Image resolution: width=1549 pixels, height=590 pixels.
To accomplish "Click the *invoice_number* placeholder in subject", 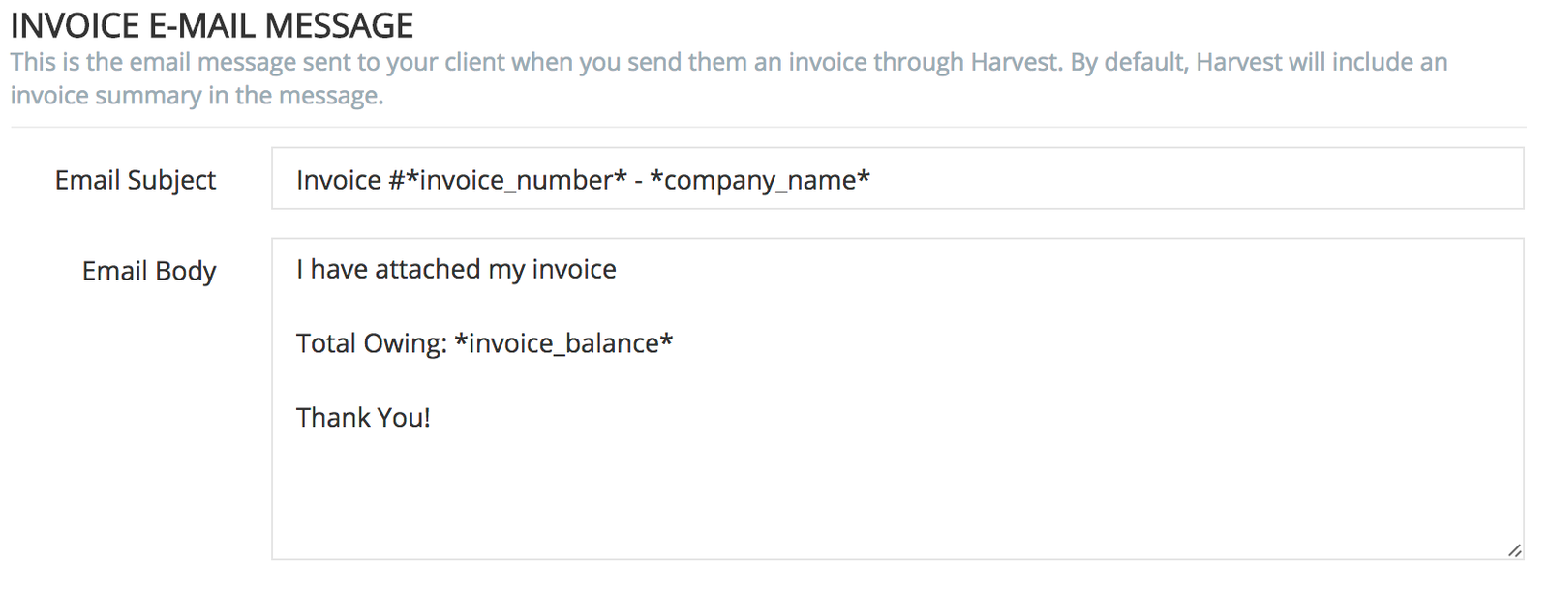I will pyautogui.click(x=516, y=180).
